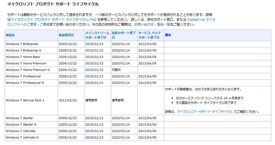
Task: Sort by 製品発売日 column header
Action: 66,35
